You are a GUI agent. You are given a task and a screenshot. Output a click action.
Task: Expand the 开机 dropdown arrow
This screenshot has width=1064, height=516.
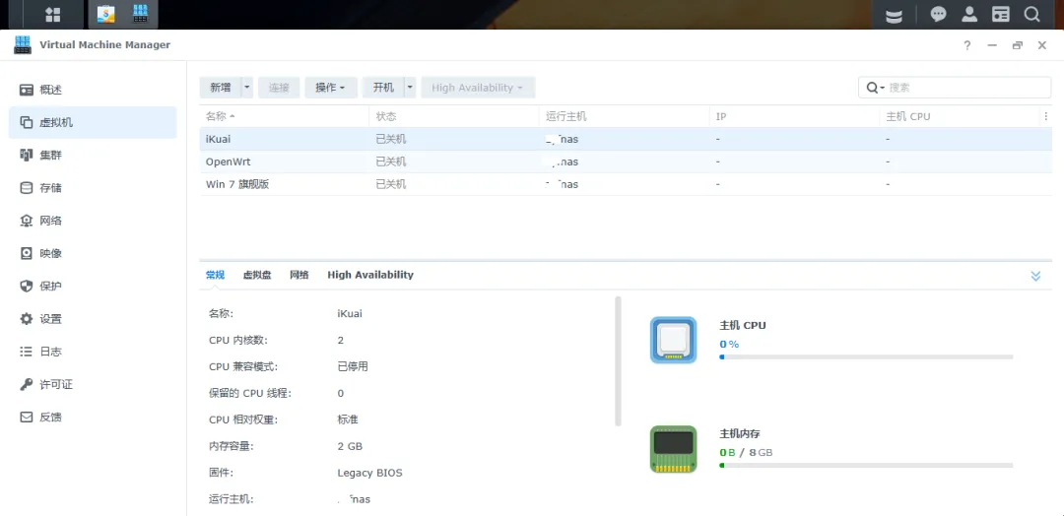pos(410,88)
